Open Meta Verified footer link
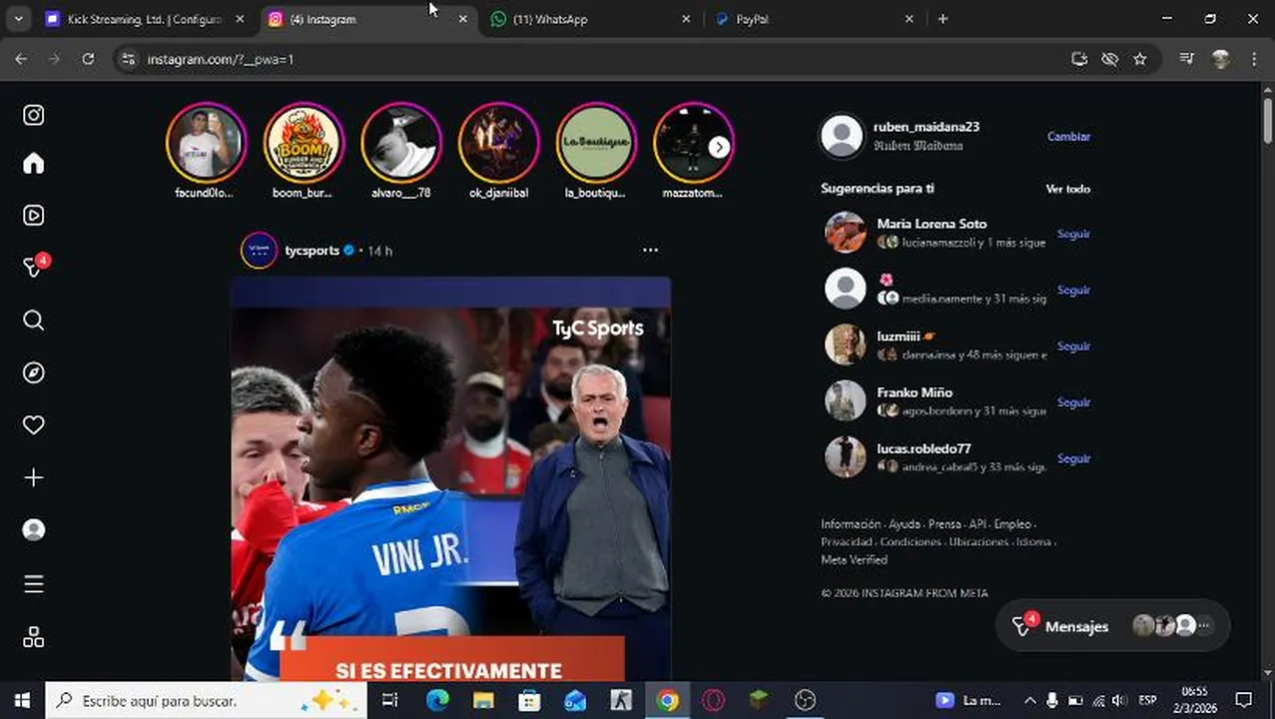 (x=854, y=560)
